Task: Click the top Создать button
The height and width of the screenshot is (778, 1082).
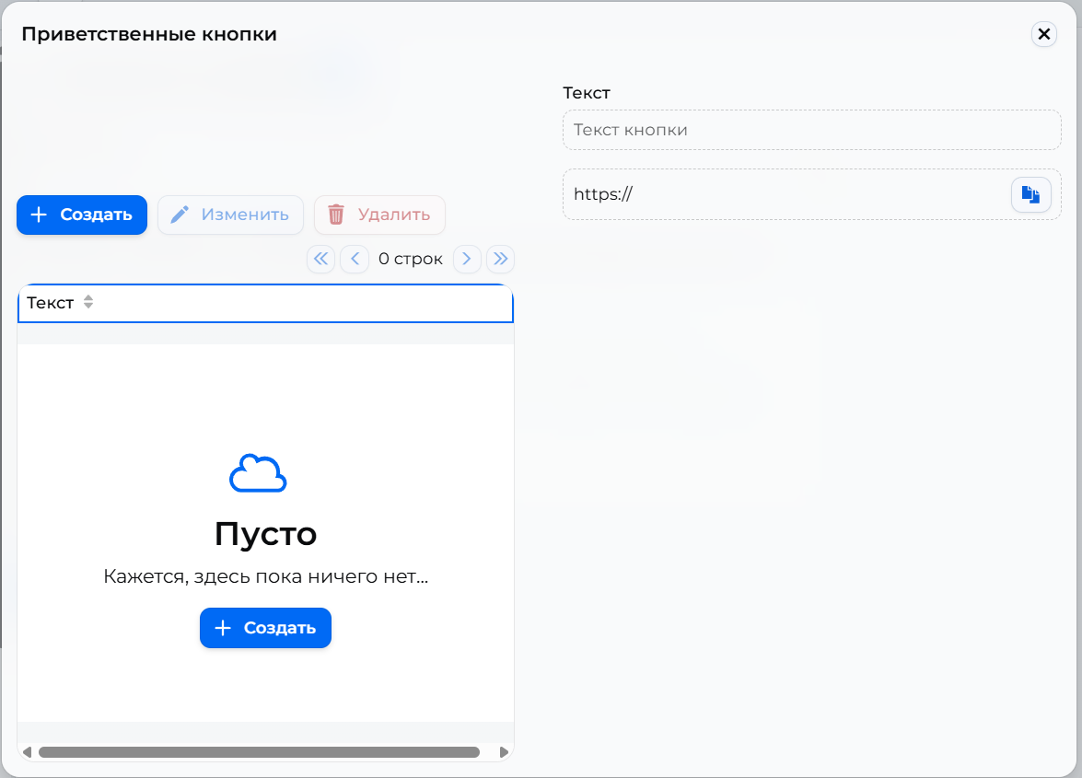Action: pos(82,215)
